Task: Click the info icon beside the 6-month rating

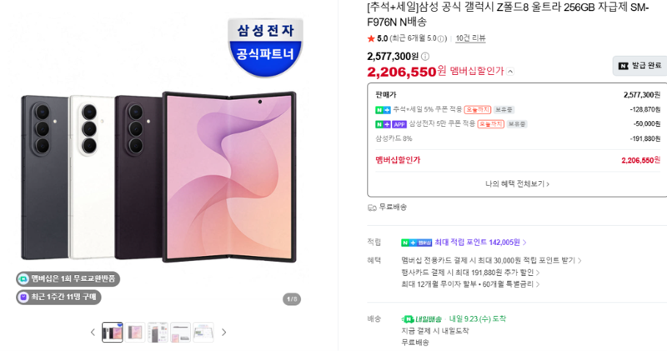Action: coord(441,38)
